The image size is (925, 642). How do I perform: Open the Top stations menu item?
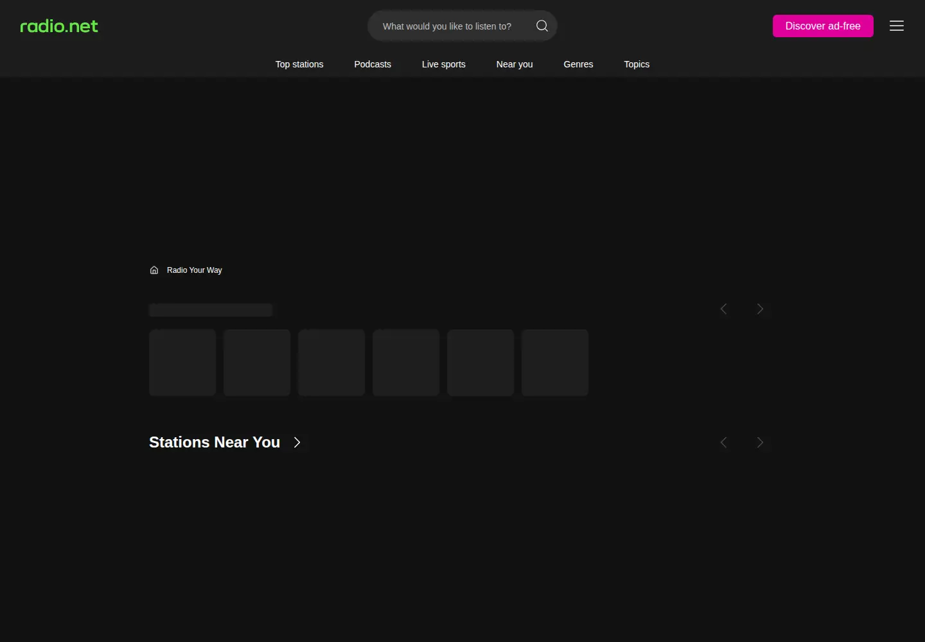(299, 64)
